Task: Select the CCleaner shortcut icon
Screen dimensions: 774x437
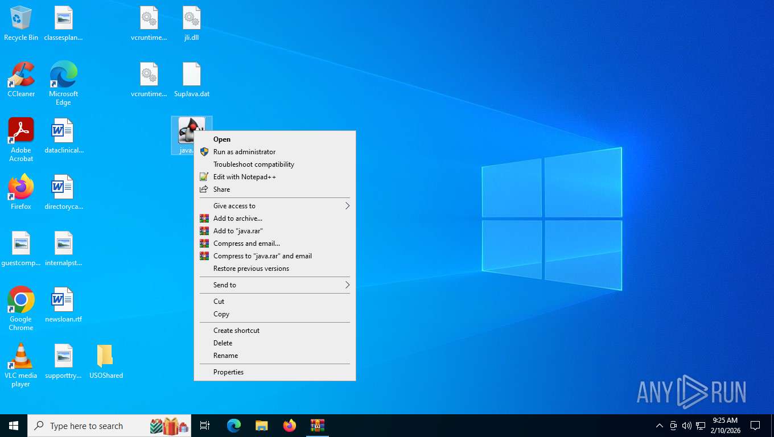Action: tap(21, 80)
